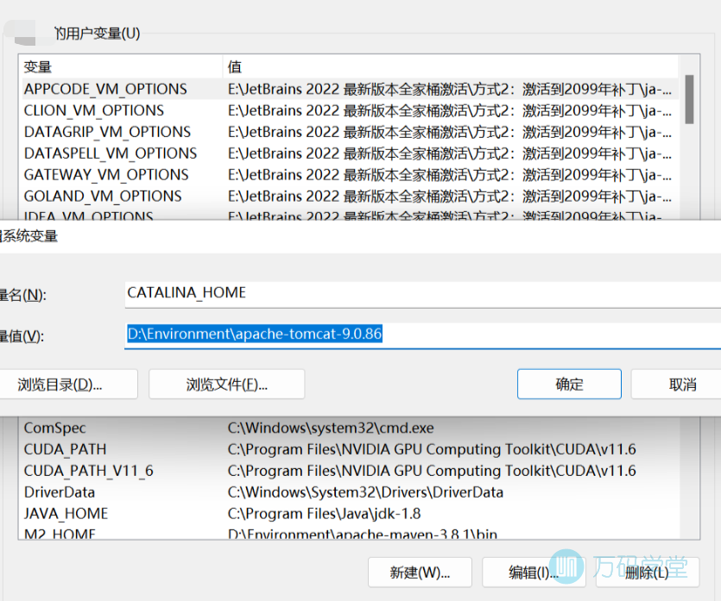Viewport: 721px width, 601px height.
Task: Click the variable name field CATALINA_HOME
Action: (x=423, y=293)
